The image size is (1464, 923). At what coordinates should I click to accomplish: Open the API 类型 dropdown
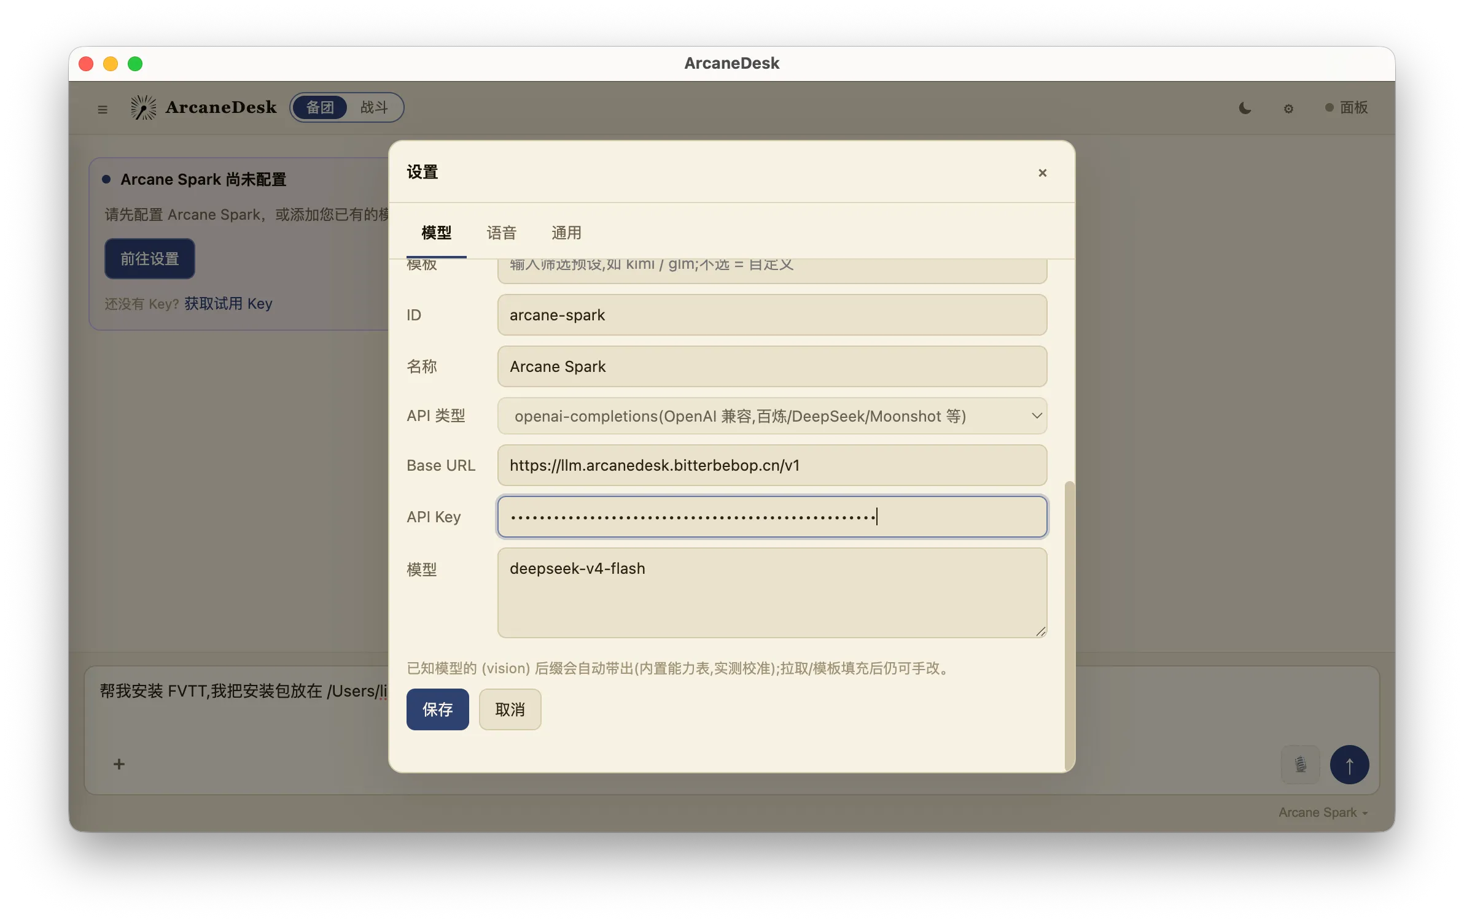772,416
